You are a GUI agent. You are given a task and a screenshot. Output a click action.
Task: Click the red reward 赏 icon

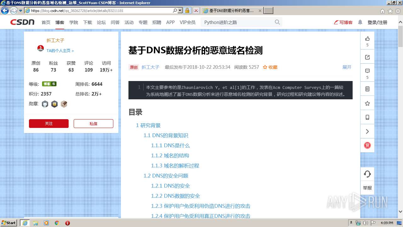tap(367, 145)
